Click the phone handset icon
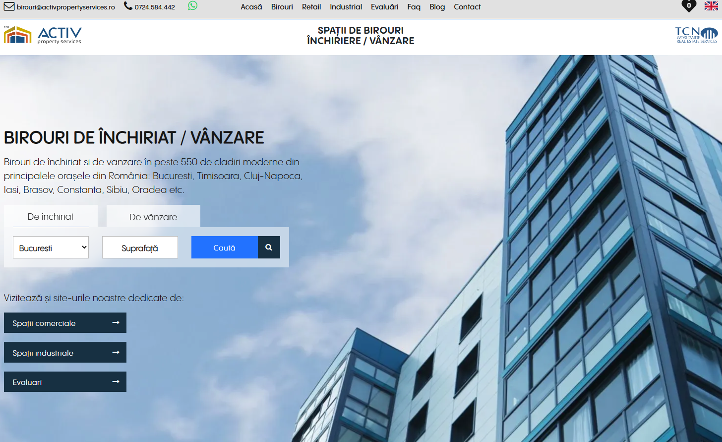Image resolution: width=722 pixels, height=442 pixels. 128,6
